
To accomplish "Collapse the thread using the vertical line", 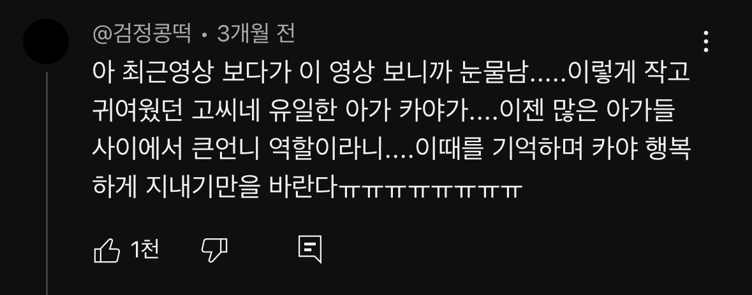I will 47,183.
